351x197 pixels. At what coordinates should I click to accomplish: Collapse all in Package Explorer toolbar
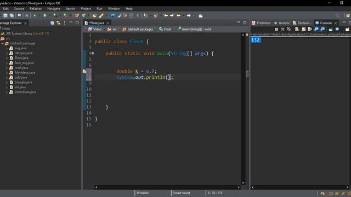pos(52,23)
